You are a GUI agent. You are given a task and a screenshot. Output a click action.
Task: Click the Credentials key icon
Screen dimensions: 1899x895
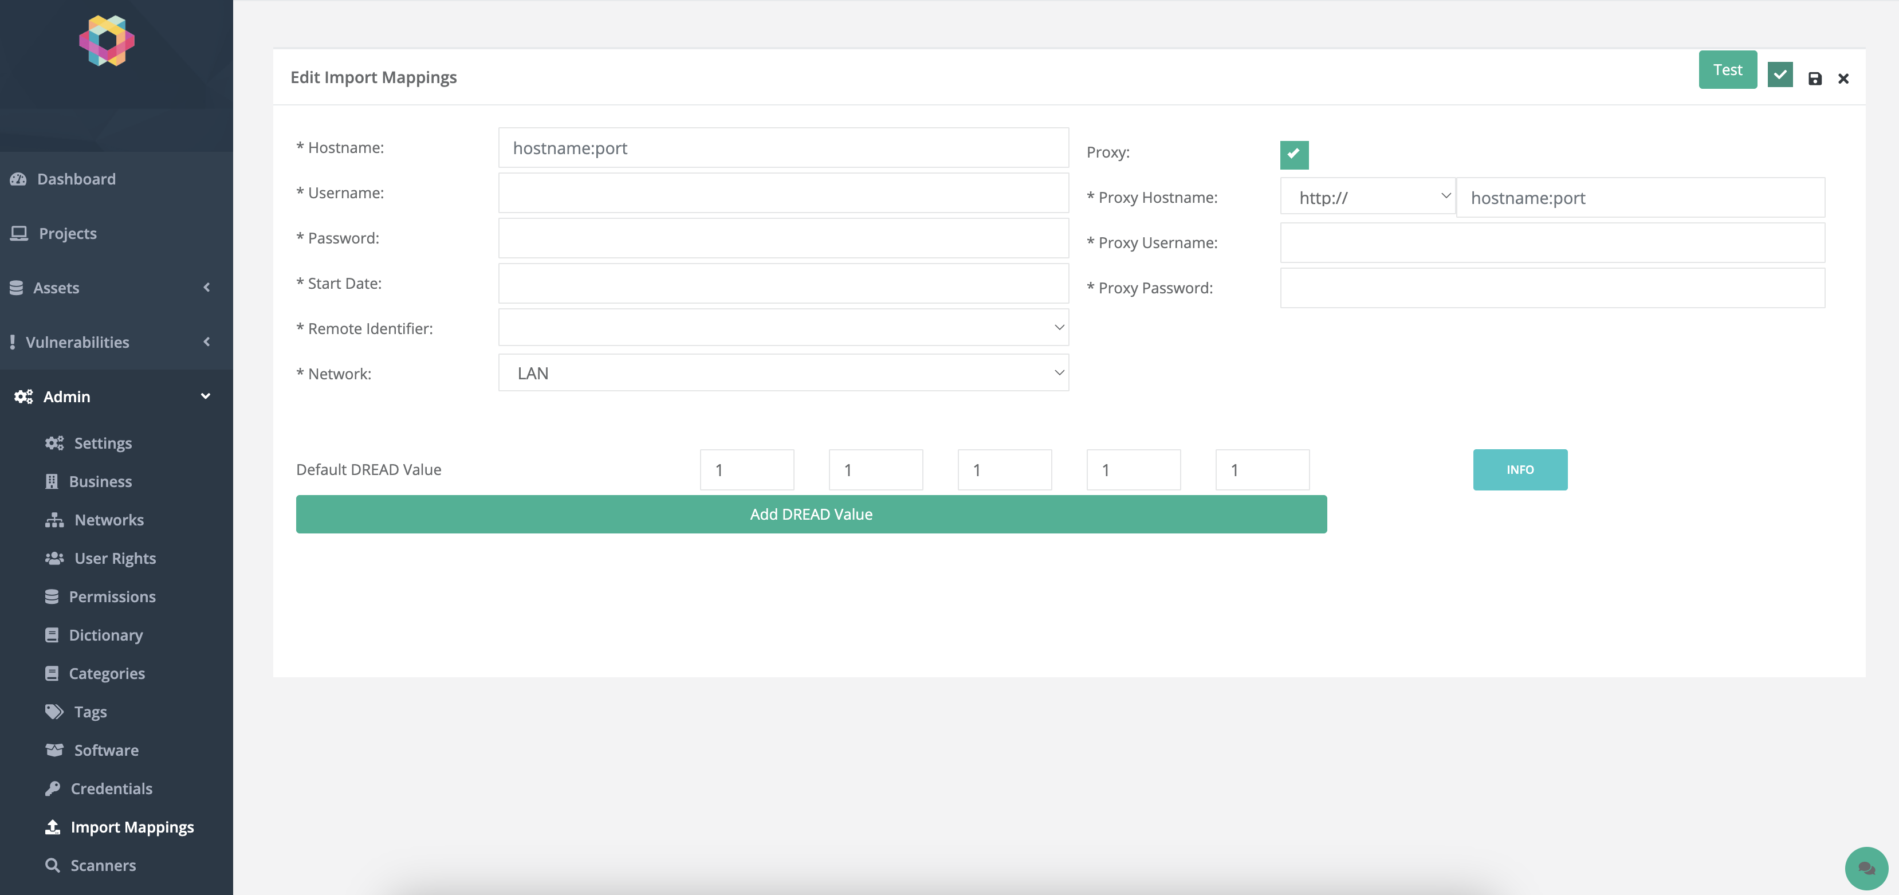(52, 788)
